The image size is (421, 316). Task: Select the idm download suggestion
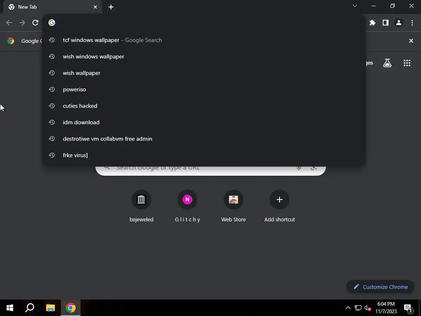click(x=204, y=122)
